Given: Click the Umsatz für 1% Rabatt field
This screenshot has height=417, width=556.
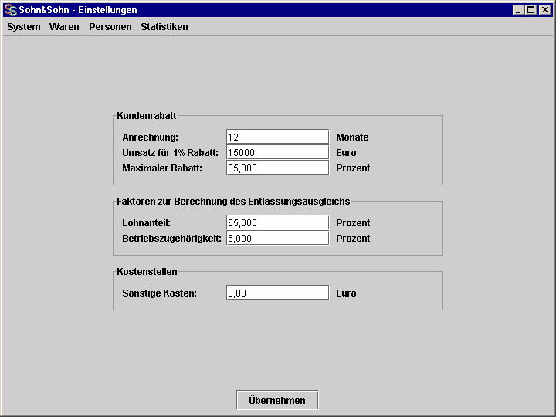Looking at the screenshot, I should pyautogui.click(x=278, y=152).
